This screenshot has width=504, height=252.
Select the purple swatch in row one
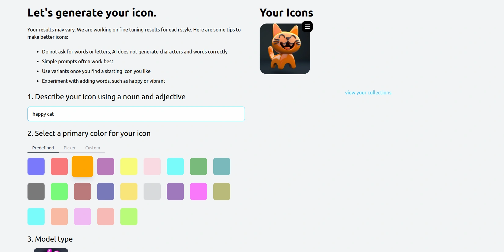click(105, 166)
